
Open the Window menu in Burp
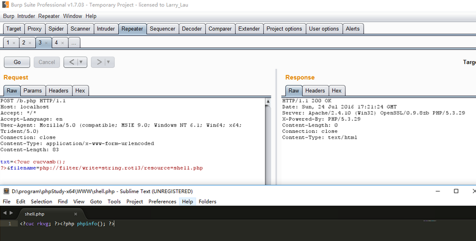tap(72, 16)
